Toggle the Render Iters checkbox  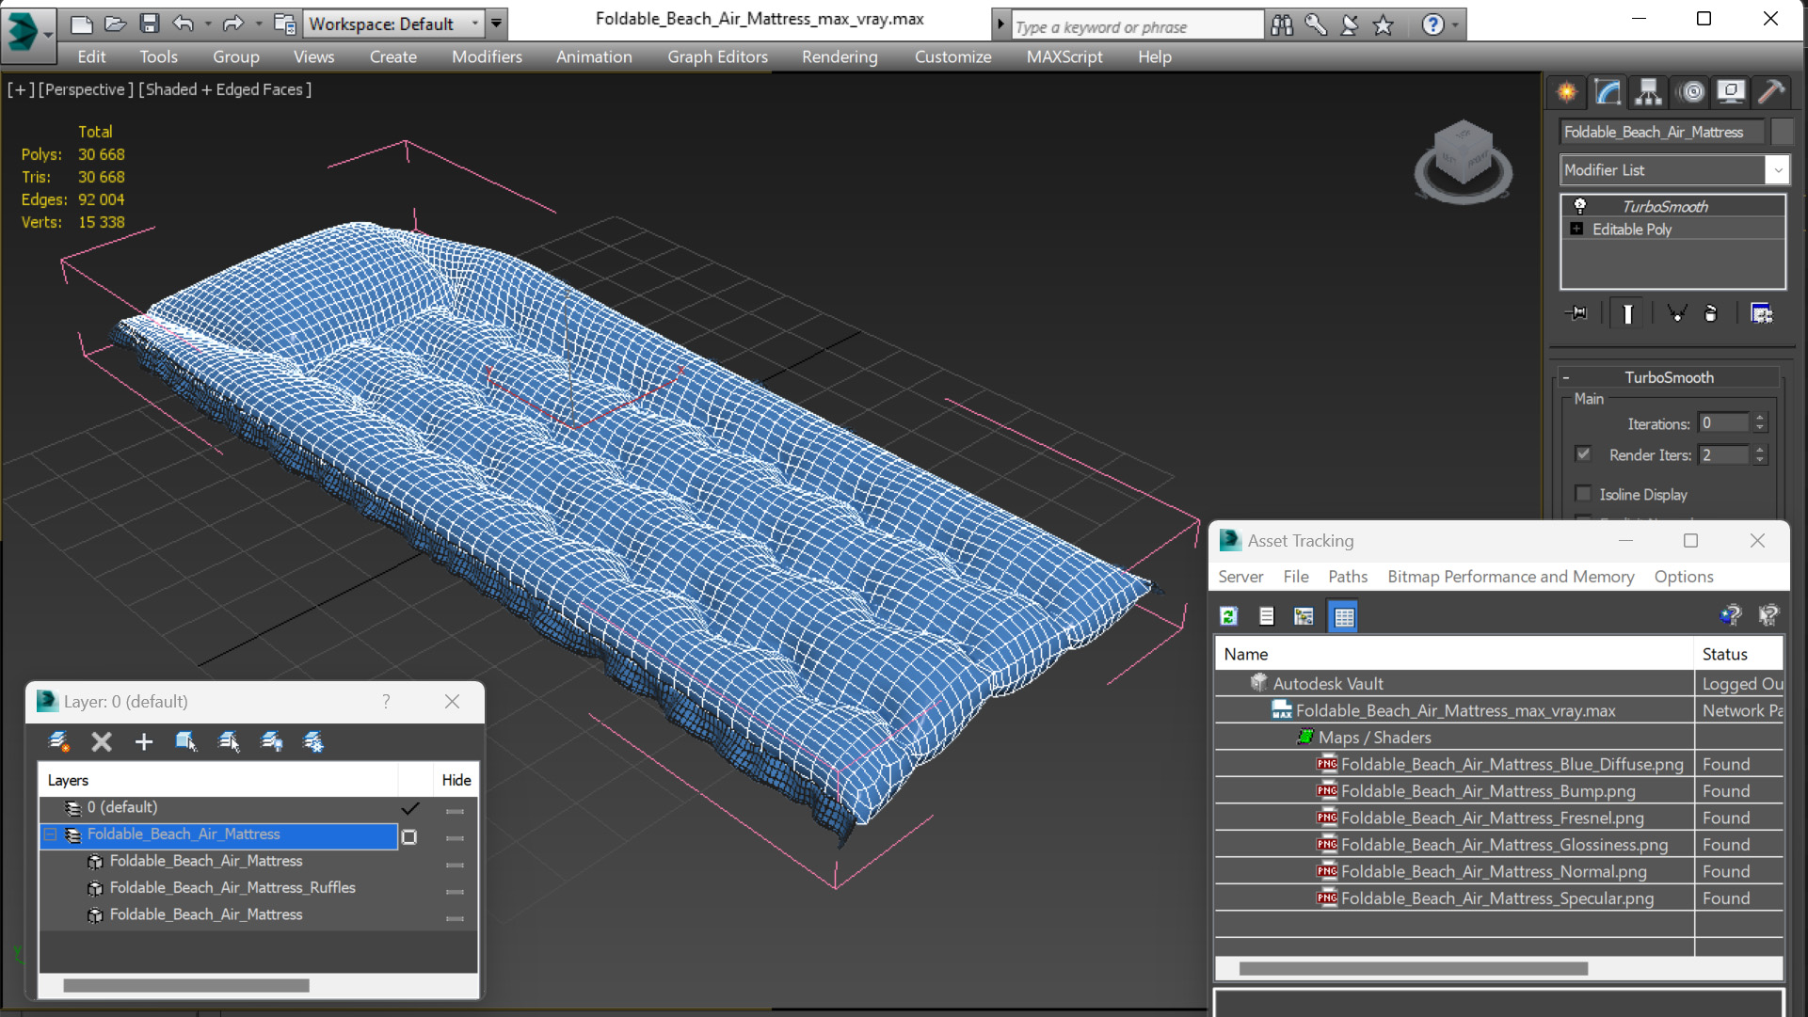pyautogui.click(x=1583, y=454)
